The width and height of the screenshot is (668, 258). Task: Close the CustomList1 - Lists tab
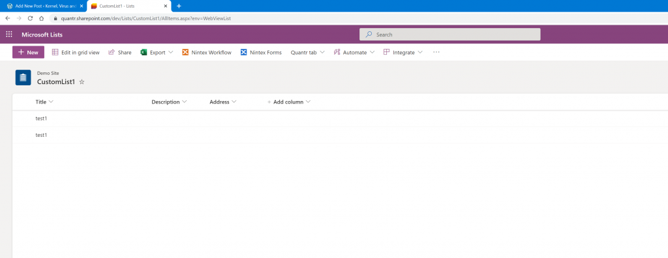[166, 6]
